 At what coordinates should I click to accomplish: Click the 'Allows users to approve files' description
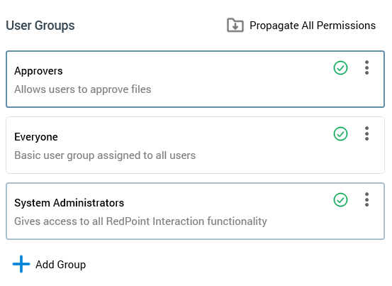click(x=83, y=89)
